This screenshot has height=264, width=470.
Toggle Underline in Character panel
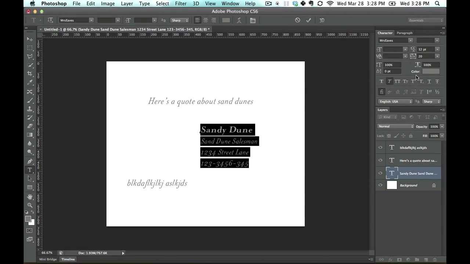pos(429,81)
